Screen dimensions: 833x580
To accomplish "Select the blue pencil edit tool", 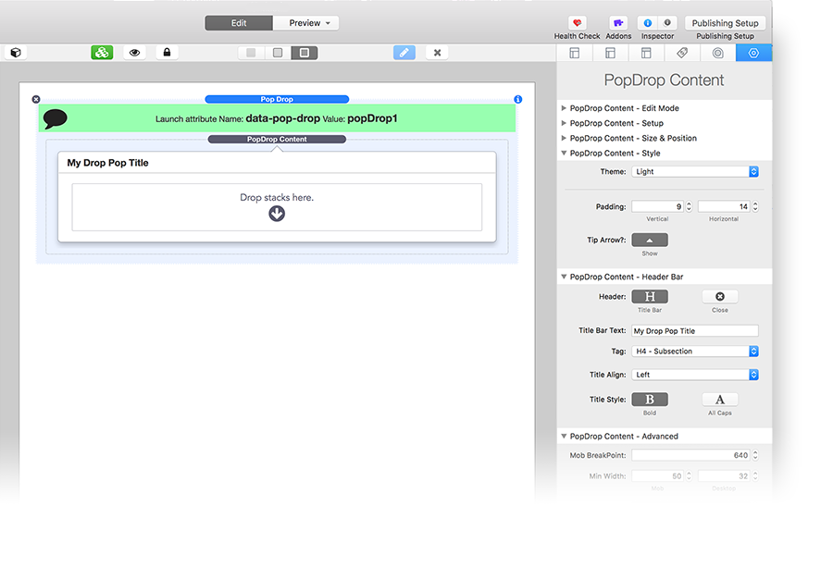I will (x=404, y=53).
